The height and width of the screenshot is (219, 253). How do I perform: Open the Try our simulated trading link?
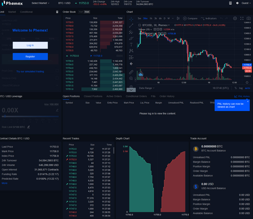30,71
